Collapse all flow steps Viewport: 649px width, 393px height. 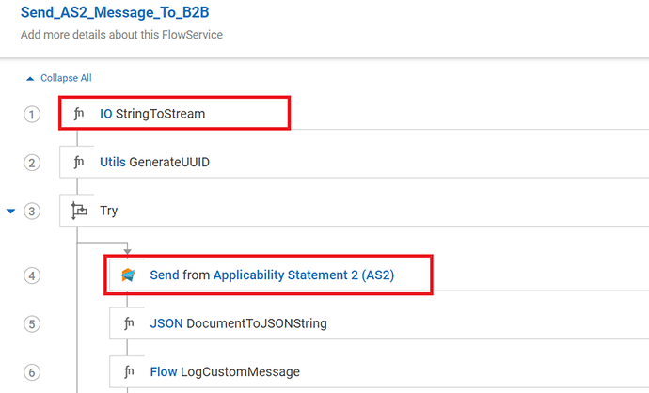tap(59, 78)
